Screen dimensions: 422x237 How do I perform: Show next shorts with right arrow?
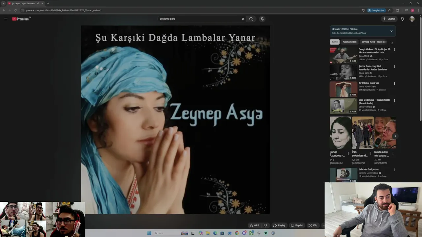[395, 136]
